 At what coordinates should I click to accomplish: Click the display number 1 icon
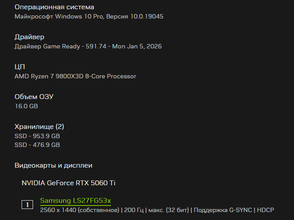[27, 205]
